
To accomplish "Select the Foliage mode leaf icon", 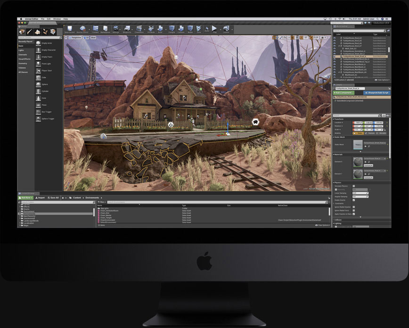I will click(45, 32).
